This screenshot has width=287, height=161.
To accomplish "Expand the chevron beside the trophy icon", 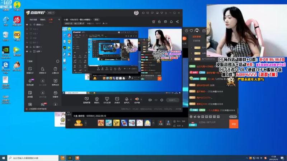I will (85, 123).
